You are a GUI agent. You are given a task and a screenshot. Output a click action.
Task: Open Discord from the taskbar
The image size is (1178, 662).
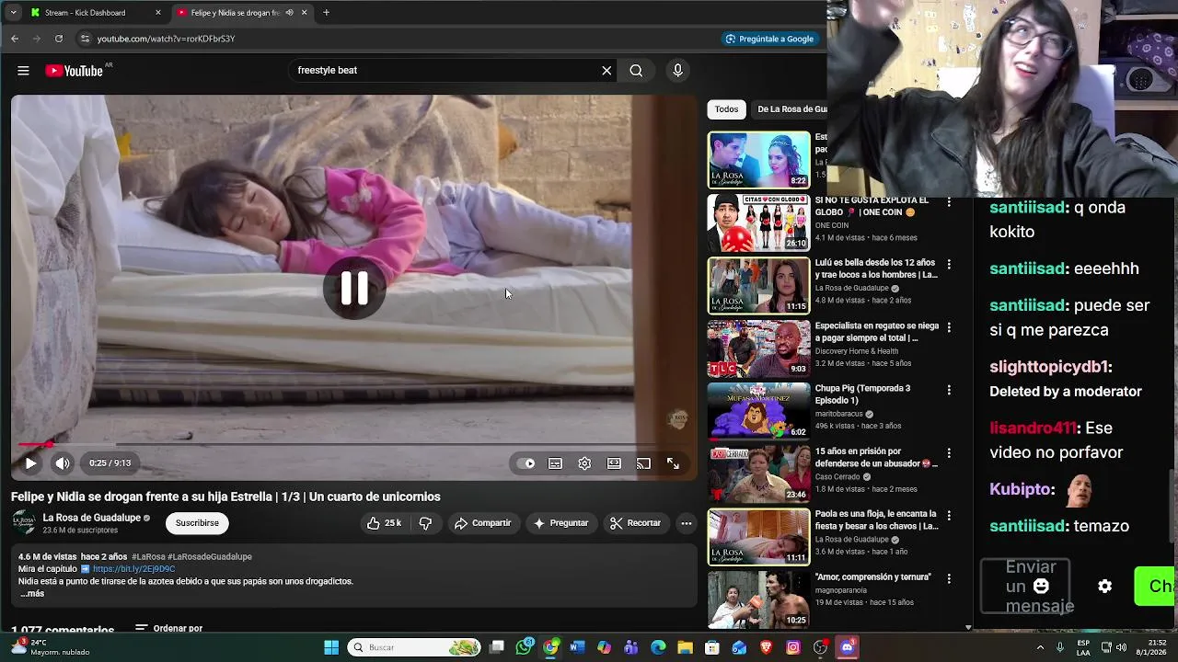(847, 647)
